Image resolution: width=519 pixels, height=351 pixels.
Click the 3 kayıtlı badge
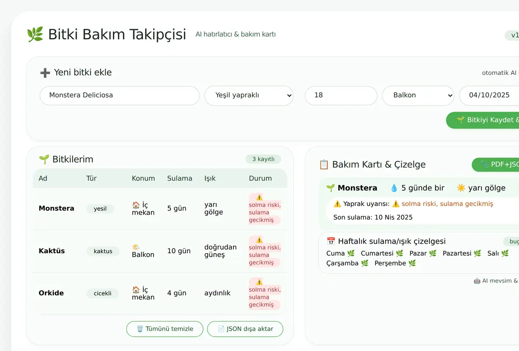click(x=263, y=159)
